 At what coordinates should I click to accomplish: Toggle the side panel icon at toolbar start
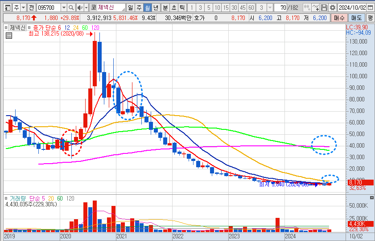pyautogui.click(x=8, y=8)
